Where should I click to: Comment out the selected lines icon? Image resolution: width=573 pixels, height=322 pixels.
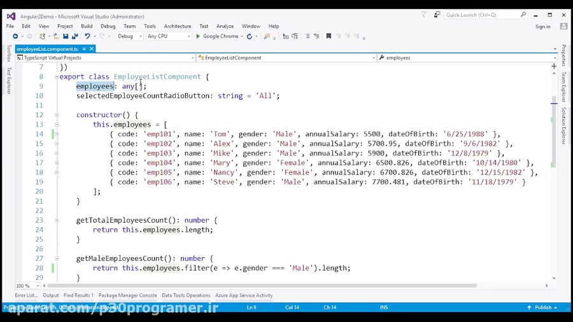click(x=308, y=36)
